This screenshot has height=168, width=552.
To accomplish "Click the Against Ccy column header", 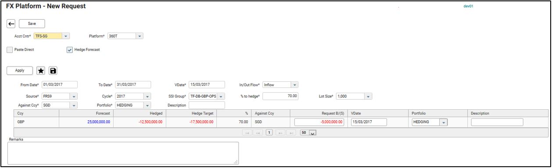I will [x=270, y=113].
